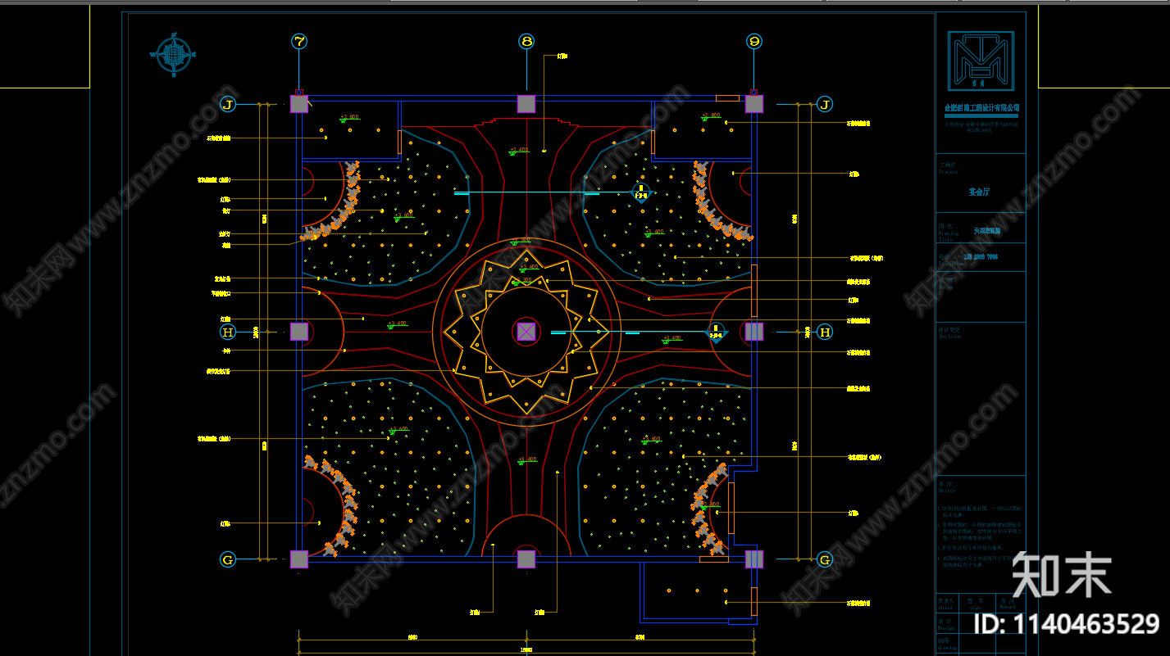1170x656 pixels.
Task: Select the left H axis bubble
Action: click(229, 332)
